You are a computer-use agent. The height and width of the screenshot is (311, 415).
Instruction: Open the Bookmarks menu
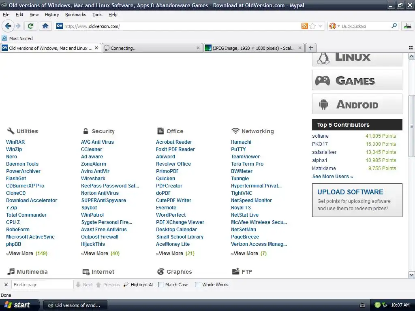click(76, 15)
